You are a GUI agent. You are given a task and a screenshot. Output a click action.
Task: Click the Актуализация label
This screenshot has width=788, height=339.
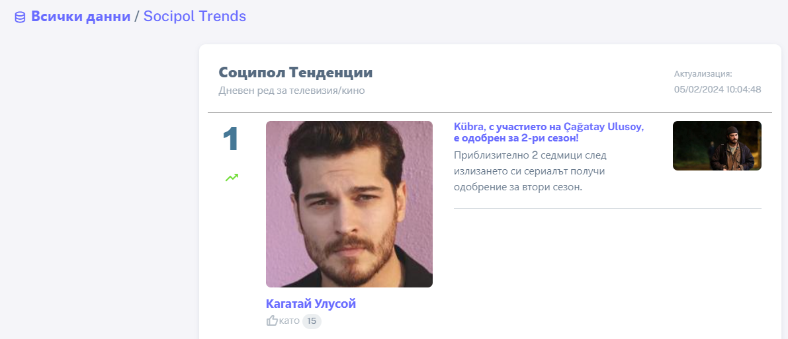coord(703,74)
